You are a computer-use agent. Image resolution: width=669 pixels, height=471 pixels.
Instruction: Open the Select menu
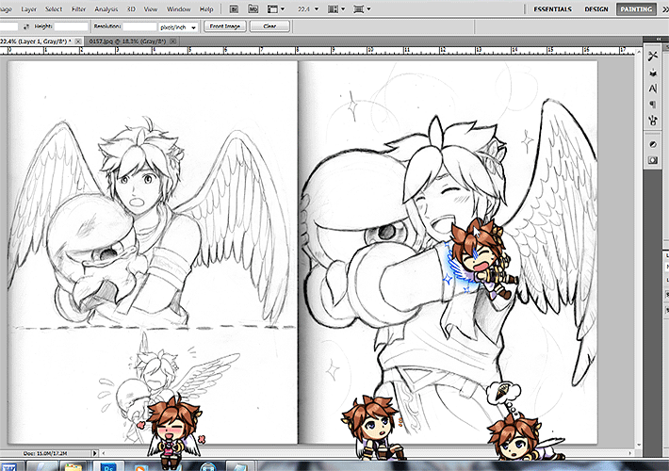coord(54,9)
